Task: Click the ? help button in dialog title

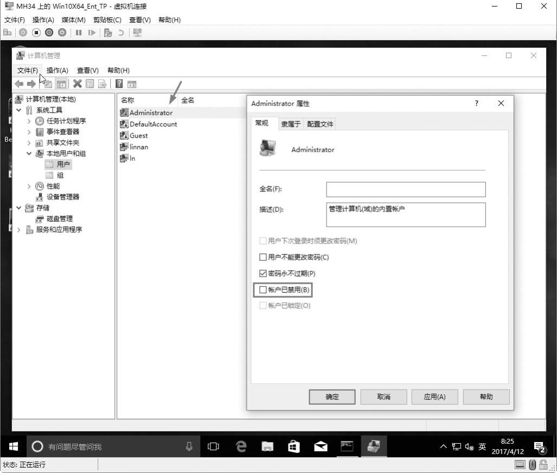Action: tap(477, 103)
